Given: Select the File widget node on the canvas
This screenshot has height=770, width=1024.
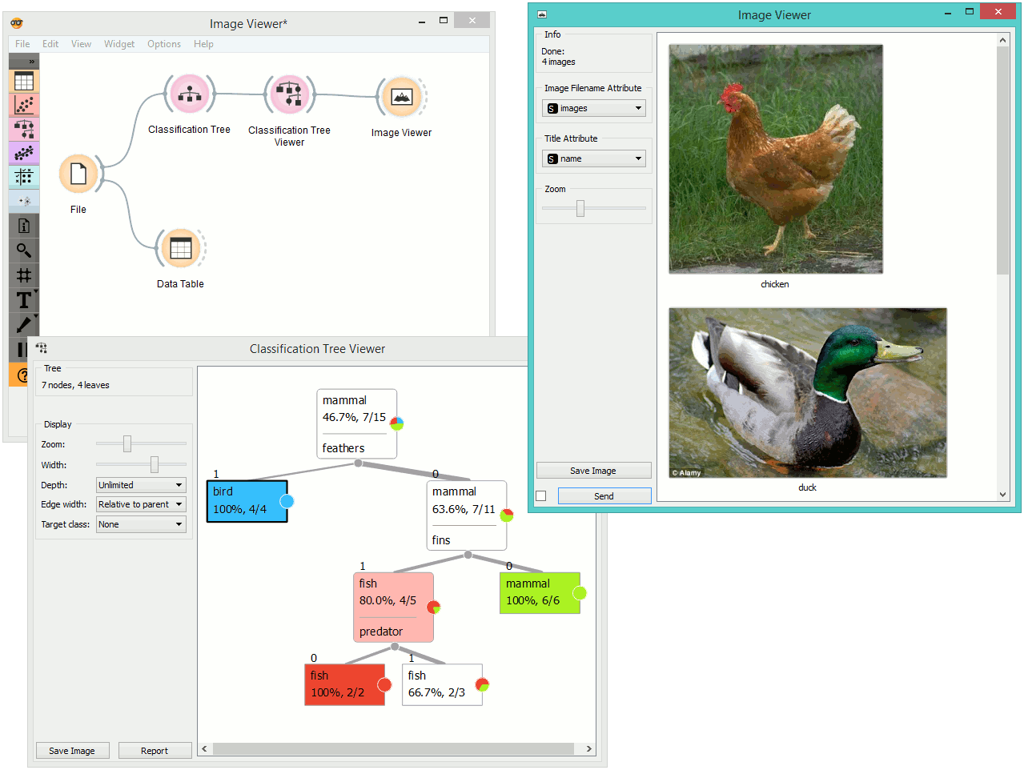Looking at the screenshot, I should 78,174.
